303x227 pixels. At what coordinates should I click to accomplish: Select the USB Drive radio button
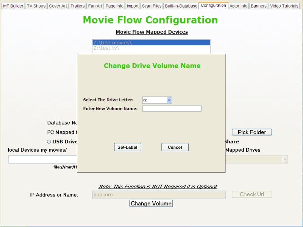pyautogui.click(x=49, y=141)
